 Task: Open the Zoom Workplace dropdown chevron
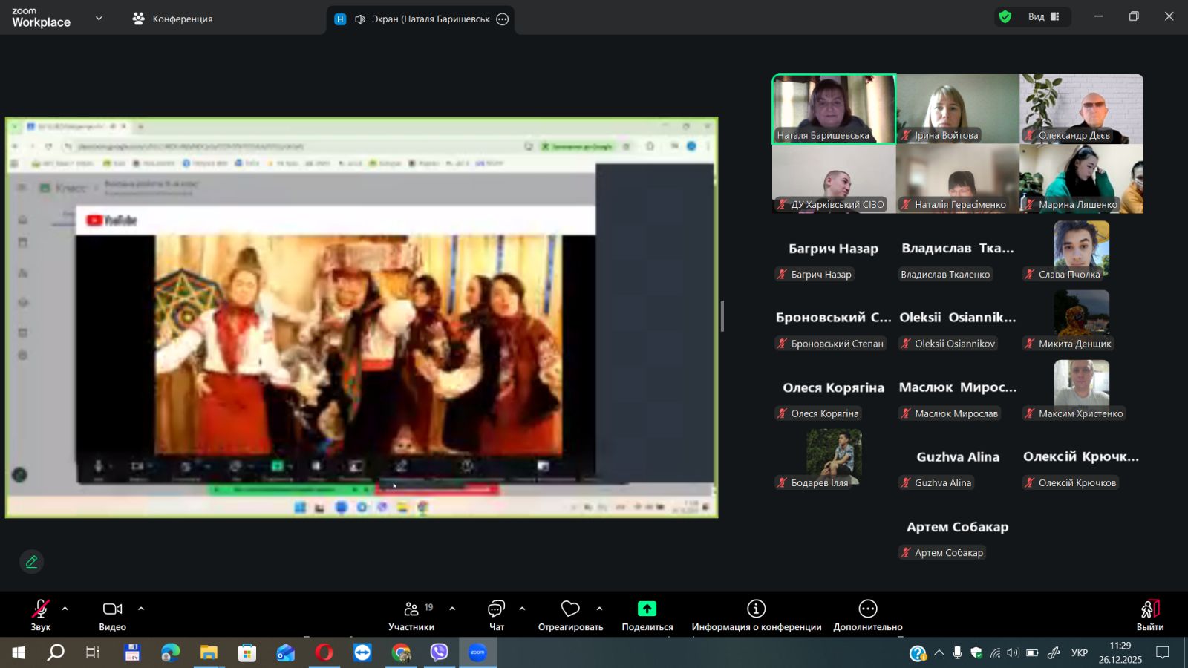pos(99,19)
